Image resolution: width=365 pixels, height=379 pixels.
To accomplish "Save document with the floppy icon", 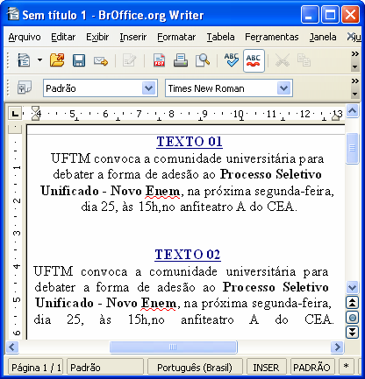I will pos(79,60).
